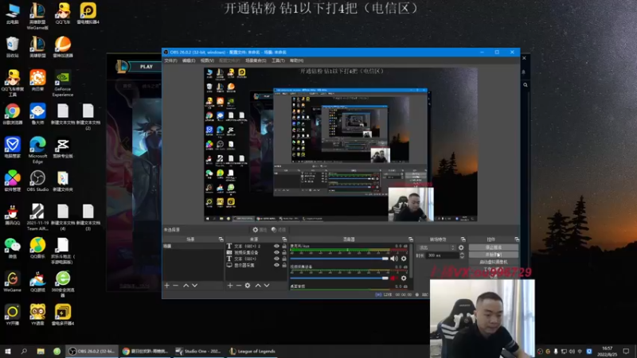Open the 场景集合 menu in OBS
This screenshot has height=358, width=637.
[x=256, y=60]
